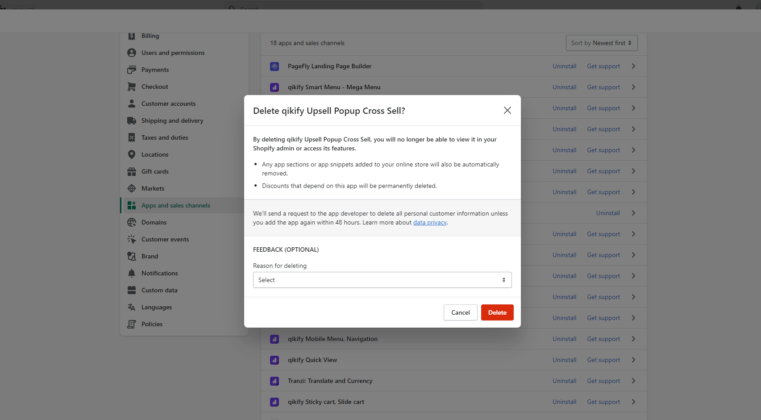Click the Checkout cart icon
Image resolution: width=761 pixels, height=420 pixels.
(132, 87)
